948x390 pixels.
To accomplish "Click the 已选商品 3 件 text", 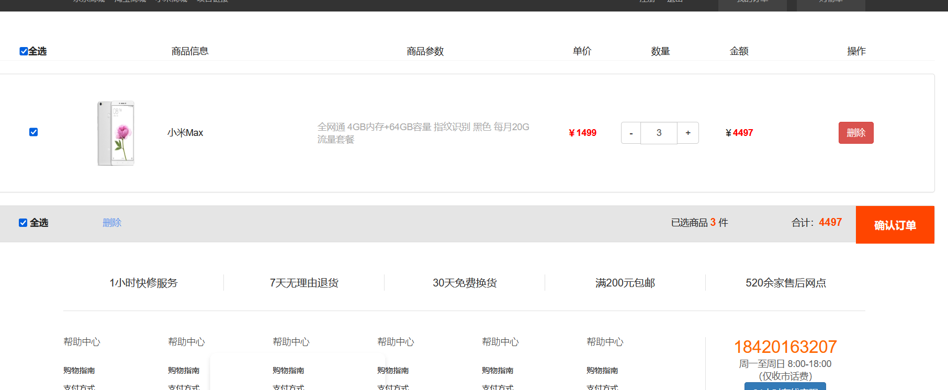I will (x=699, y=223).
